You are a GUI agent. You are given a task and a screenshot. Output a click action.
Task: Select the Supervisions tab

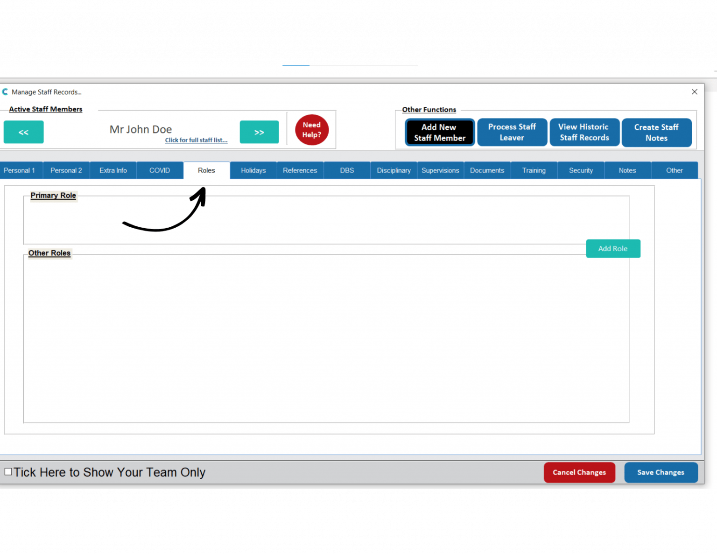(x=440, y=170)
